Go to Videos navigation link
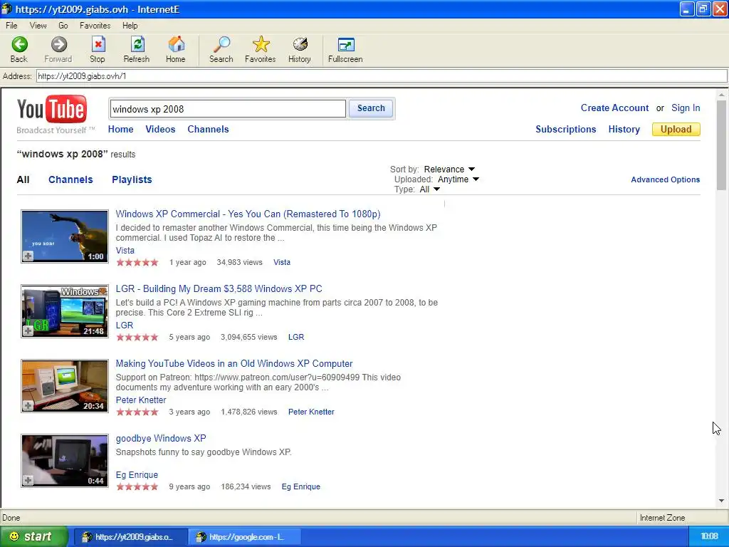This screenshot has height=547, width=729. [160, 130]
